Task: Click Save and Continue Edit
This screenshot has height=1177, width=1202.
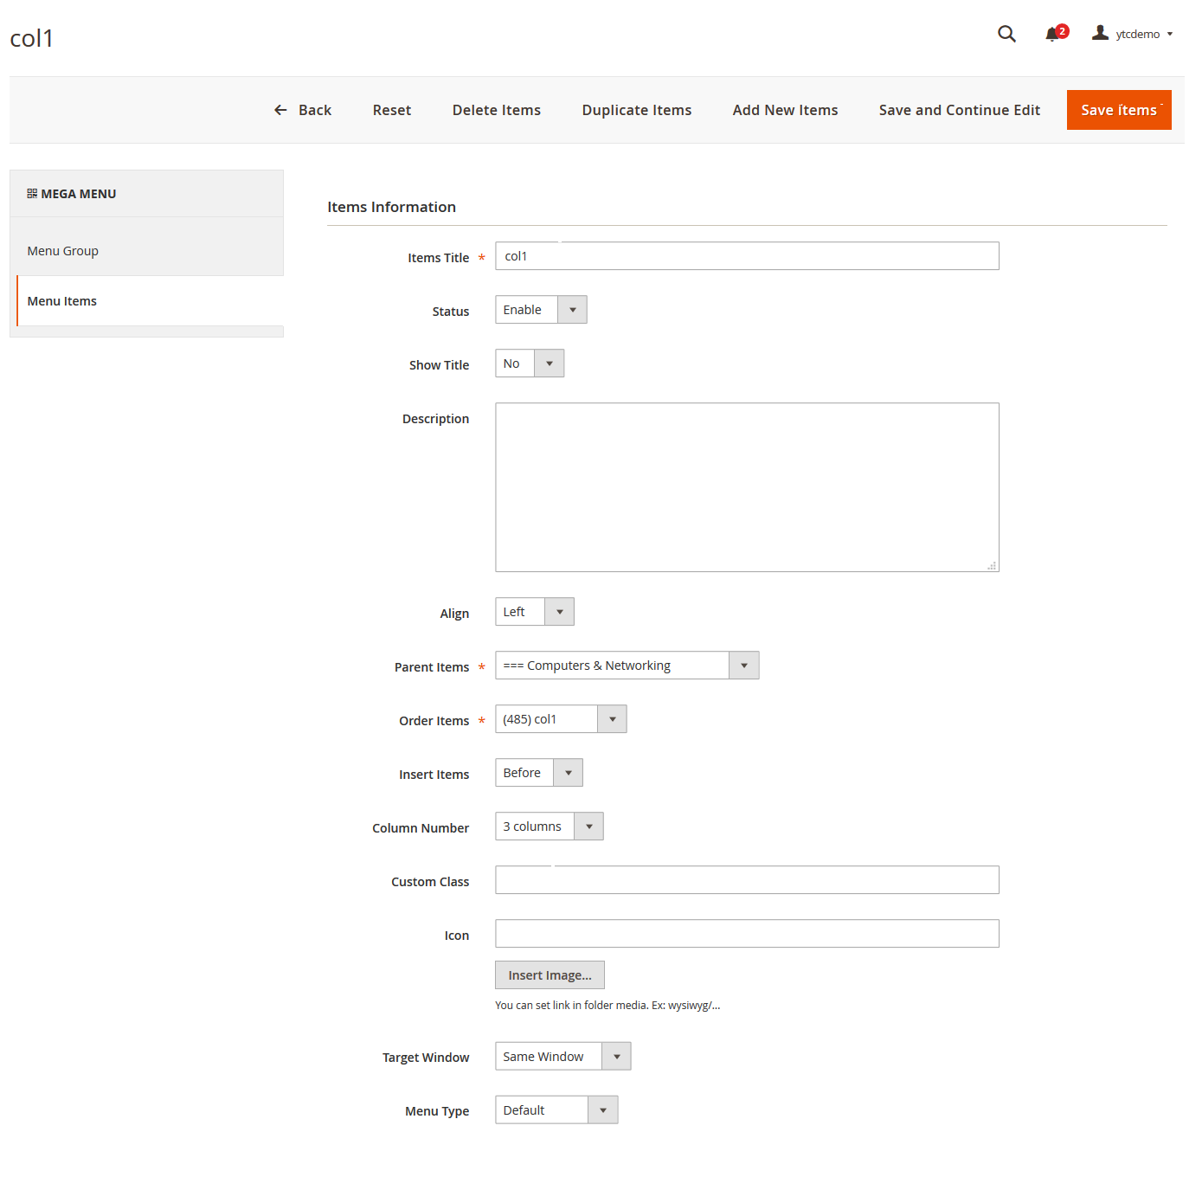Action: 959,110
